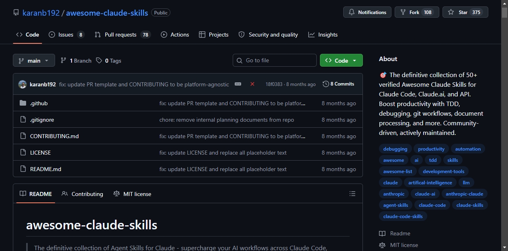The height and width of the screenshot is (251, 508).
Task: Go to the Actions tab
Action: [x=175, y=35]
